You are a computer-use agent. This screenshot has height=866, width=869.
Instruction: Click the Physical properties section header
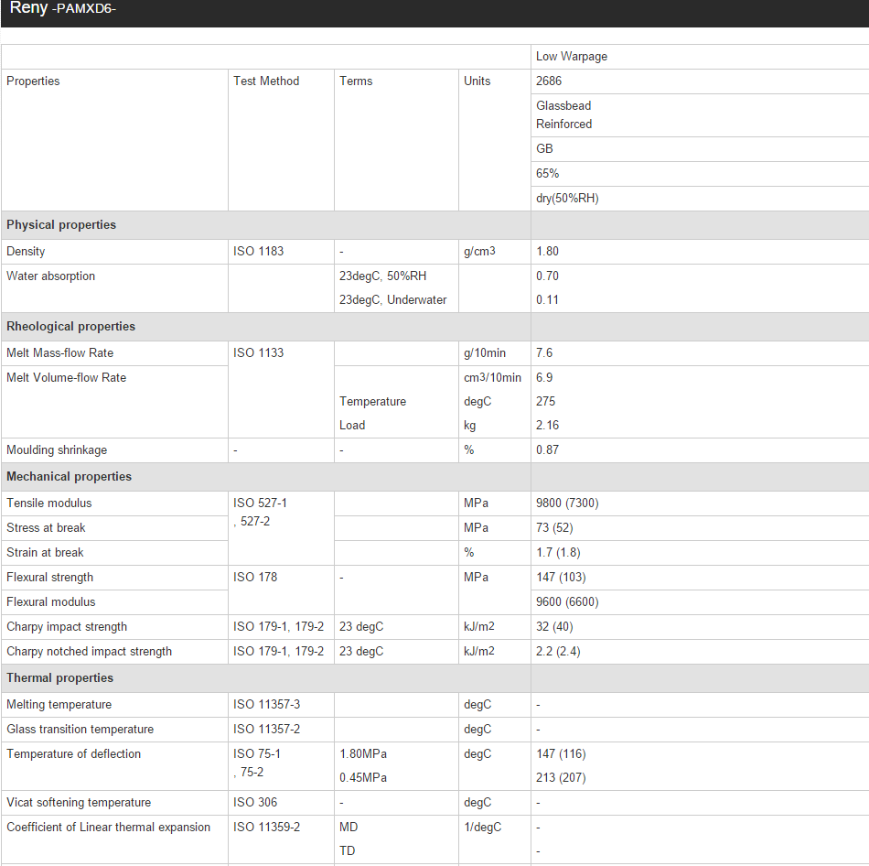pos(61,225)
